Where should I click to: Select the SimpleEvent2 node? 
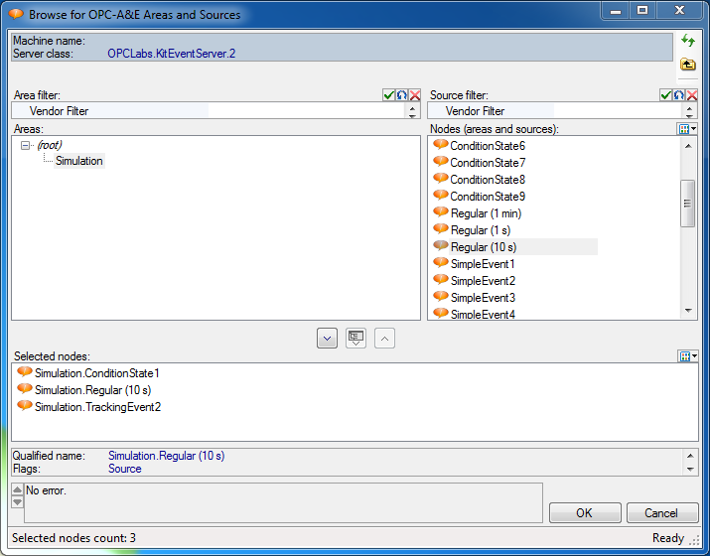tap(483, 281)
